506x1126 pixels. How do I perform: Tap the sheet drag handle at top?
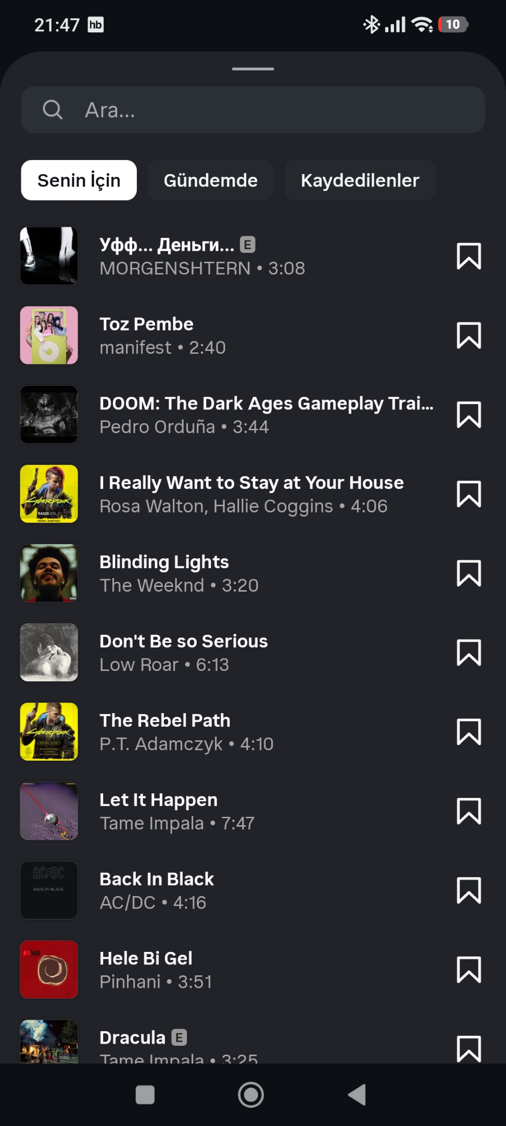tap(253, 69)
